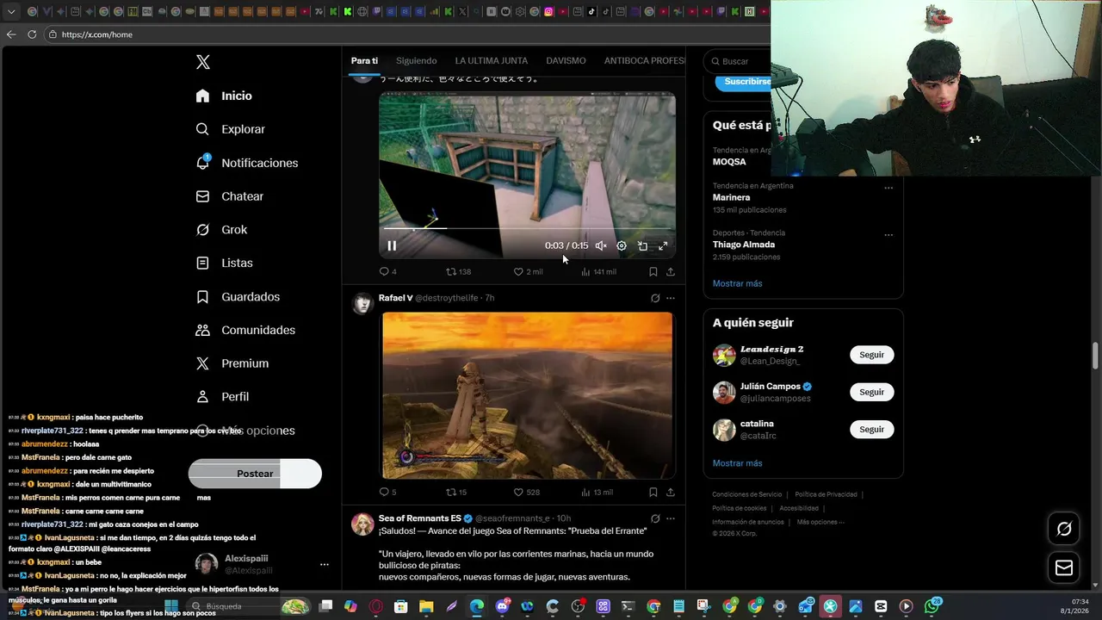Viewport: 1102px width, 620px height.
Task: Follow catalina account
Action: [x=871, y=429]
